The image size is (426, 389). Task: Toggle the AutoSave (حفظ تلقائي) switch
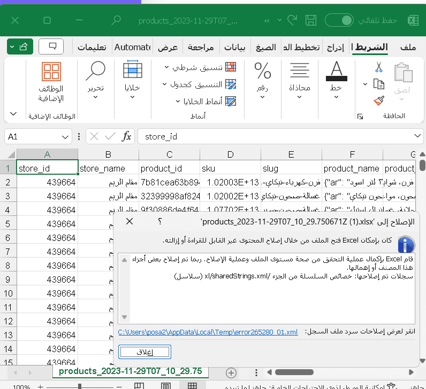point(339,21)
